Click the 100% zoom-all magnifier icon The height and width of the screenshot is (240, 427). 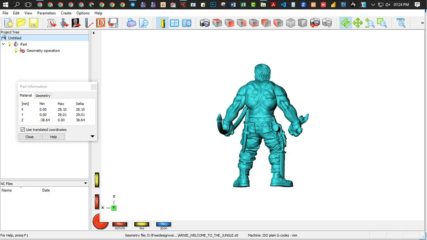click(x=401, y=23)
